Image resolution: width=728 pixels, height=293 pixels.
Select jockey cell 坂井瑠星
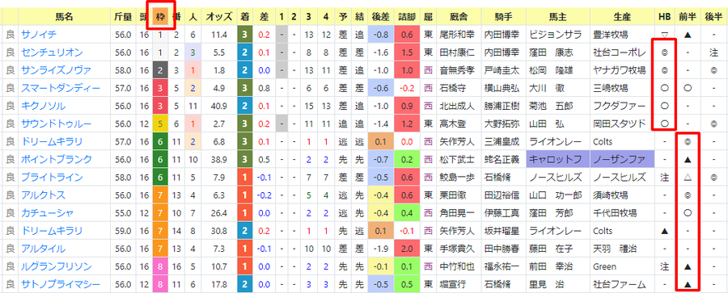point(503,231)
